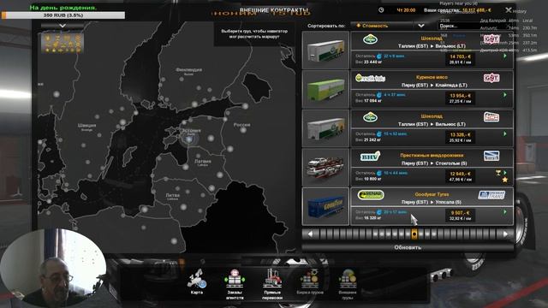The height and width of the screenshot is (308, 548).
Task: Click Пярну (EST) ▸ Уппсала (S) route
Action: tap(432, 202)
